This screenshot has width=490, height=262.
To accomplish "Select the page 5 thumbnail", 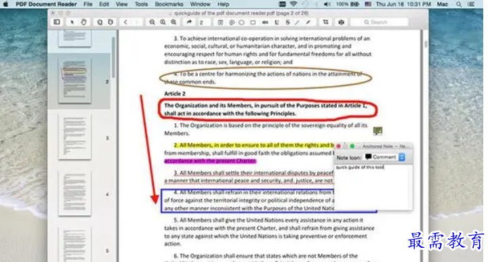I will point(75,245).
